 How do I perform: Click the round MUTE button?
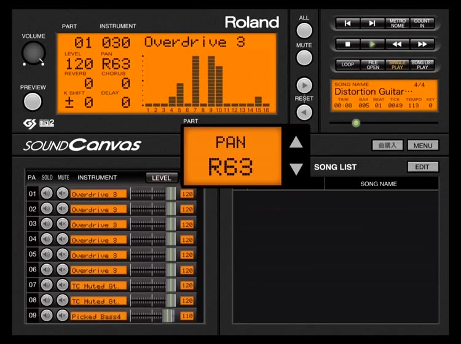coord(304,58)
